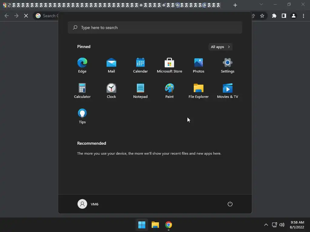The image size is (310, 232).
Task: Open File Explorer from pinned apps
Action: coord(199,91)
